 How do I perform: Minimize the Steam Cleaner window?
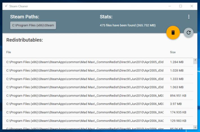tap(170, 6)
